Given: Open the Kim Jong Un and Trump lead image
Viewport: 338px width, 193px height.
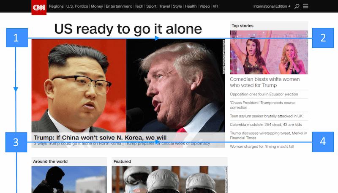Looking at the screenshot, I should 128,84.
